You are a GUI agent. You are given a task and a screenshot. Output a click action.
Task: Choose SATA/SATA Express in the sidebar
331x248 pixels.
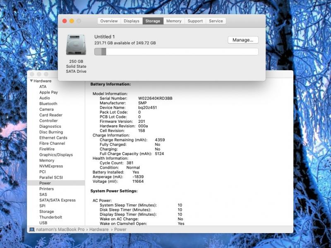pos(58,200)
